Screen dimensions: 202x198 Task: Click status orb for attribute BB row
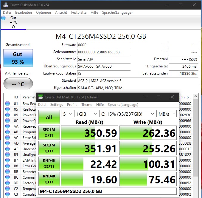(7, 171)
